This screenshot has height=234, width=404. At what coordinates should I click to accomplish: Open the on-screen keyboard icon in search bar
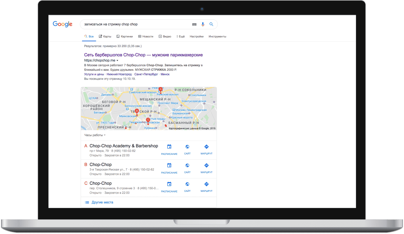[x=194, y=24]
